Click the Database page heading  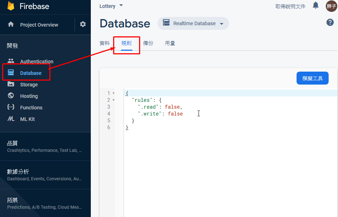[125, 23]
